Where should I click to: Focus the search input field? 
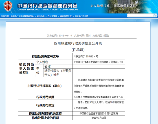(x=141, y=15)
